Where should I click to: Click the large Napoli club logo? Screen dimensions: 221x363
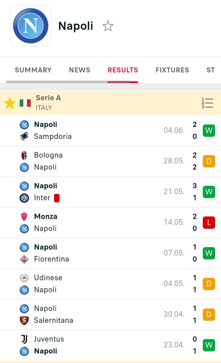click(31, 26)
